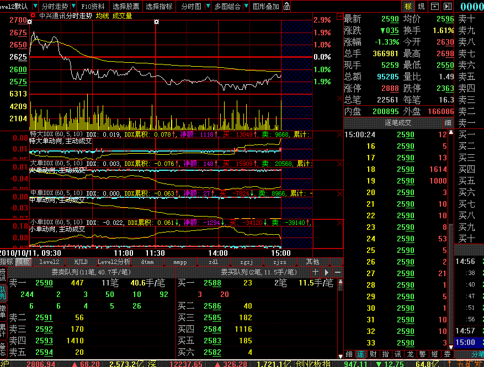
Task: Open the 分时走势 dropdown arrow
Action: pos(73,6)
